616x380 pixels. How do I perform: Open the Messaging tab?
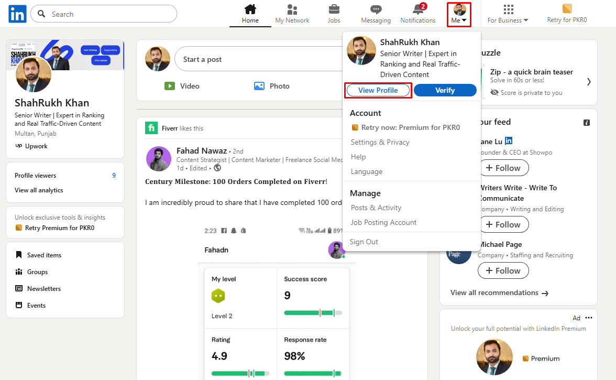(376, 14)
